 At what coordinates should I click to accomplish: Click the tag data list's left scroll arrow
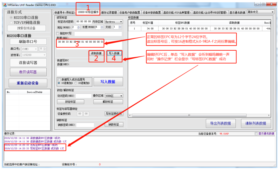[130, 115]
